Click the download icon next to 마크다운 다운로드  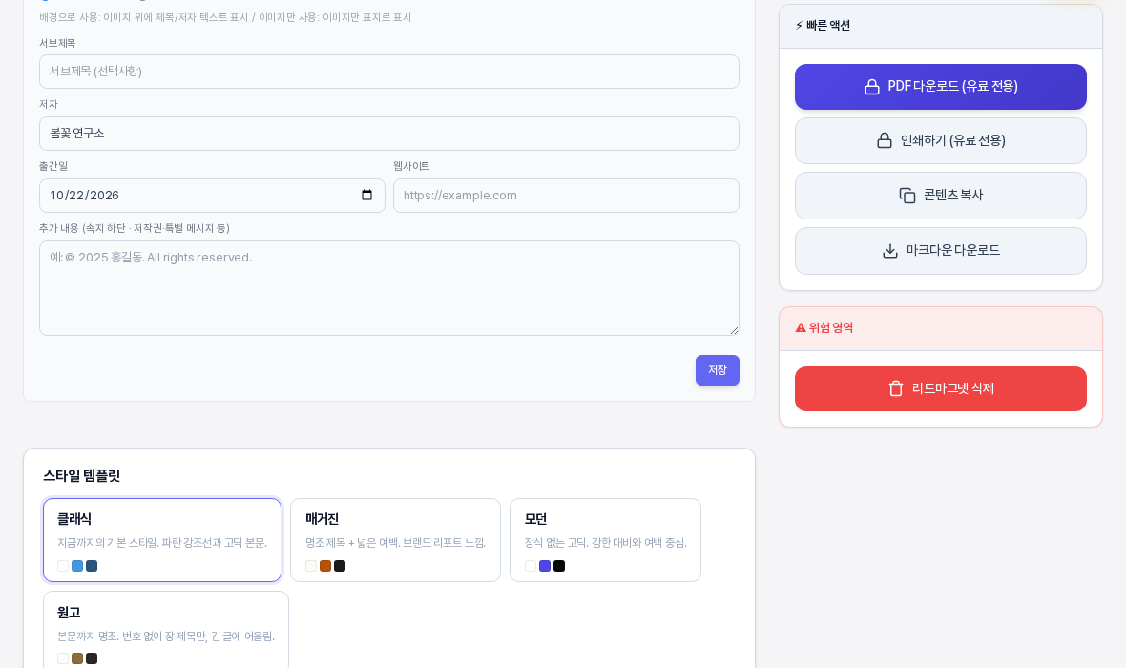[890, 251]
